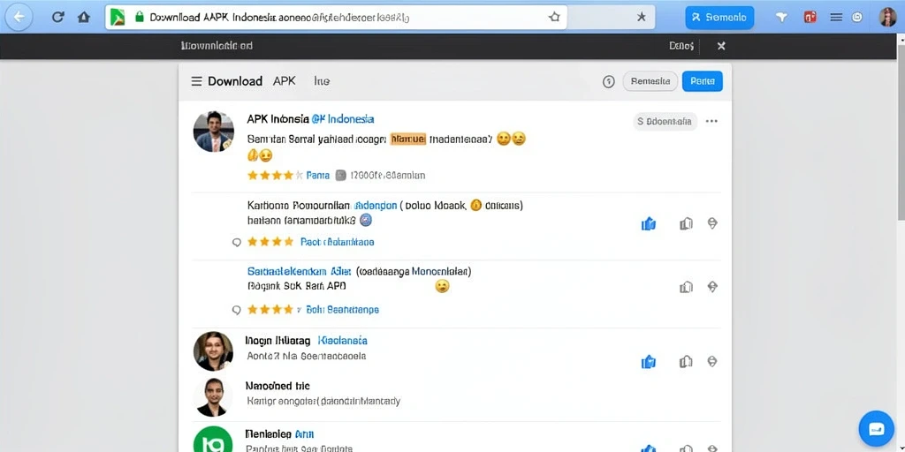This screenshot has height=452, width=905.
Task: Click the info circle icon in header
Action: tap(608, 82)
